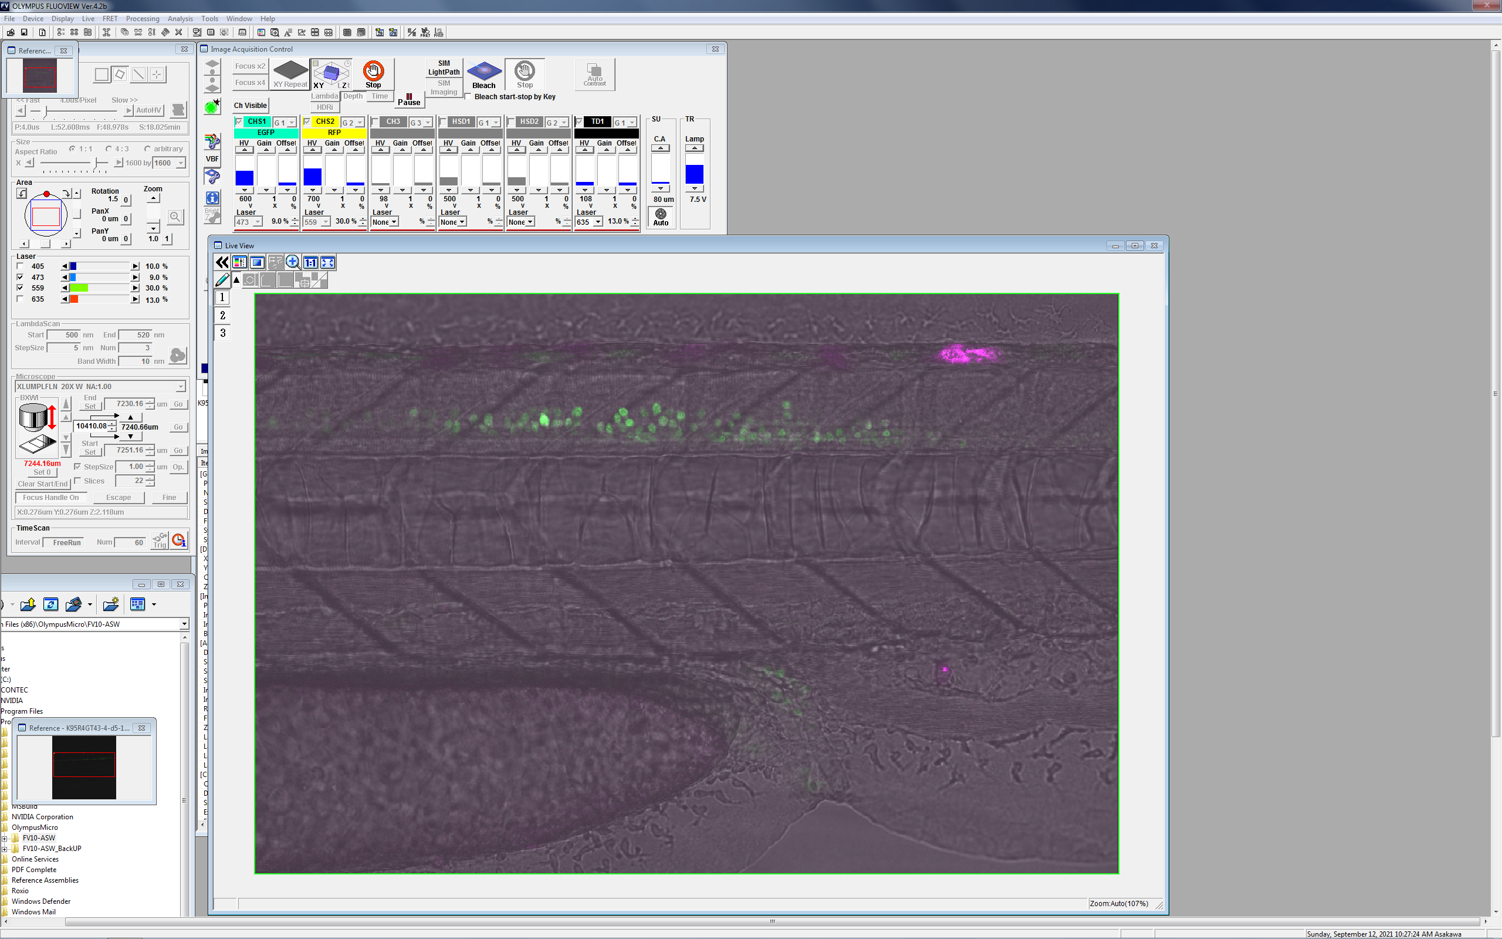Toggle Bleach start-stop by Key checkbox
Viewport: 1502px width, 939px height.
click(468, 97)
